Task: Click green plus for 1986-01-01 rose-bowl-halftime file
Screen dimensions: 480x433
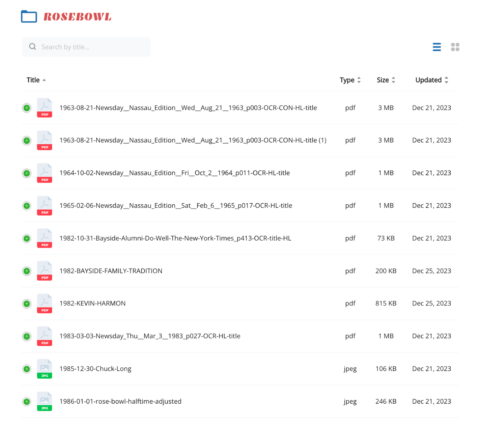Action: [x=27, y=401]
